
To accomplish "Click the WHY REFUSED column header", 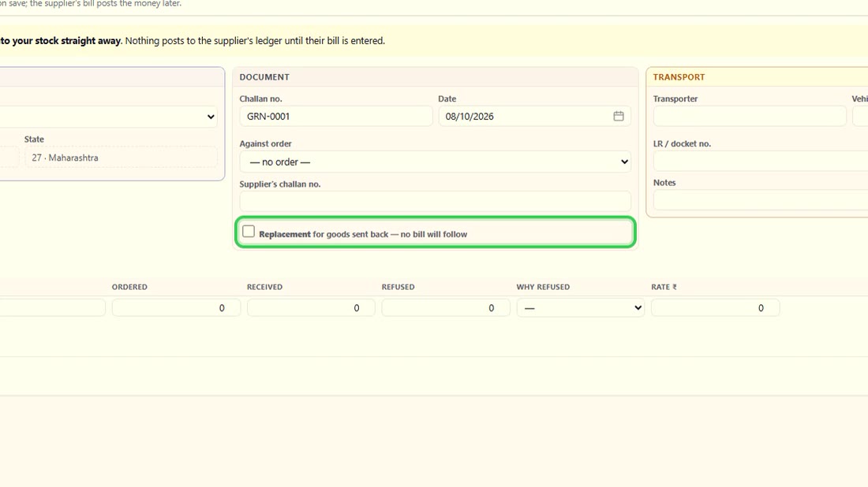I will (x=543, y=287).
